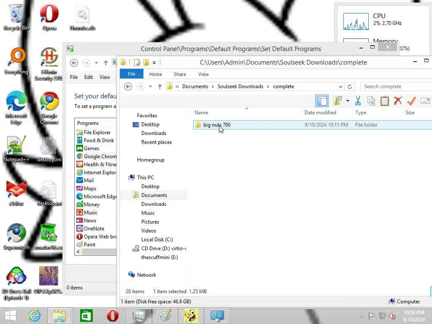Open the File tab in Explorer

pos(132,74)
